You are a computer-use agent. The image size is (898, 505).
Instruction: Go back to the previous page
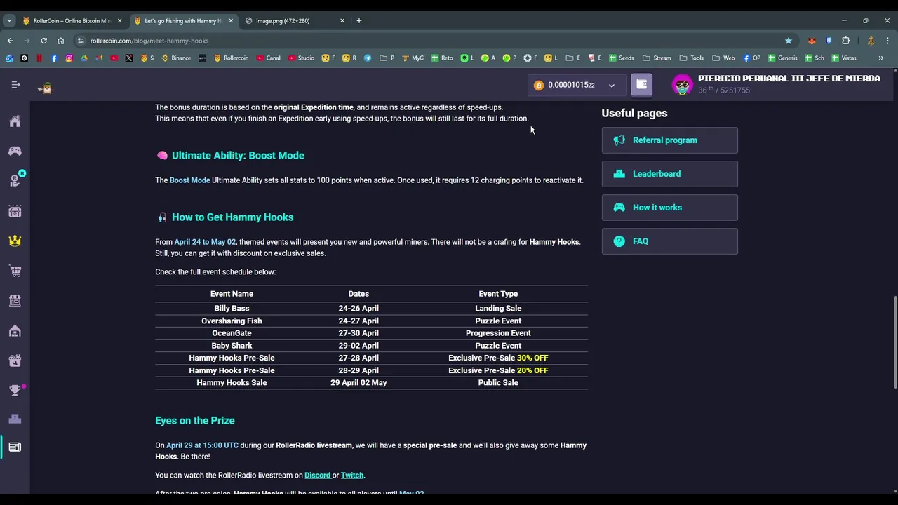coord(10,41)
